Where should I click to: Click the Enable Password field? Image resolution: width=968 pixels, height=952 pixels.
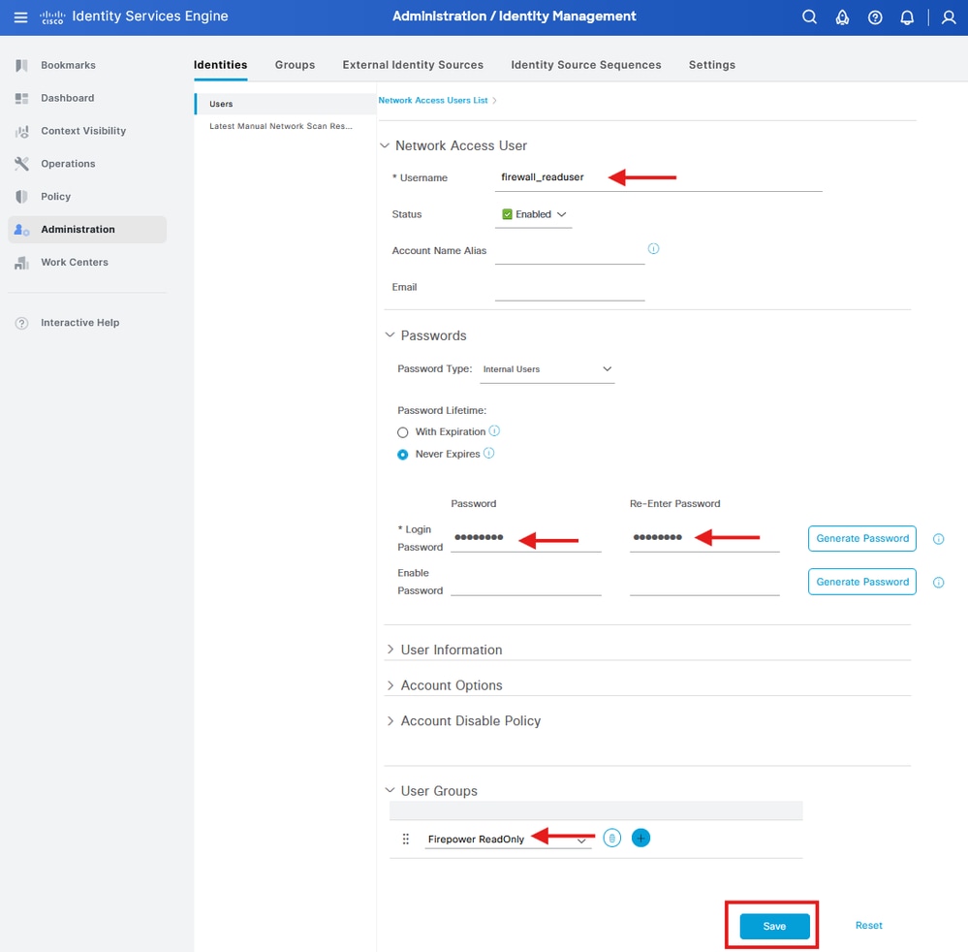pyautogui.click(x=525, y=584)
